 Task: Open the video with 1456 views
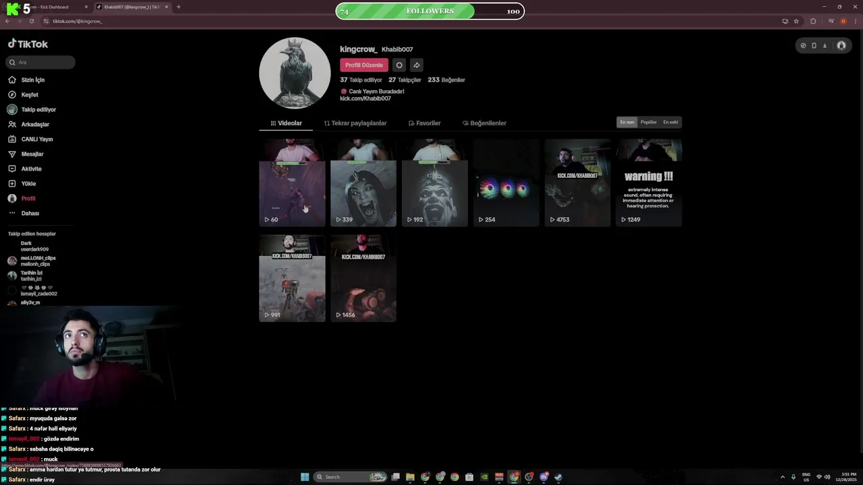pyautogui.click(x=363, y=278)
